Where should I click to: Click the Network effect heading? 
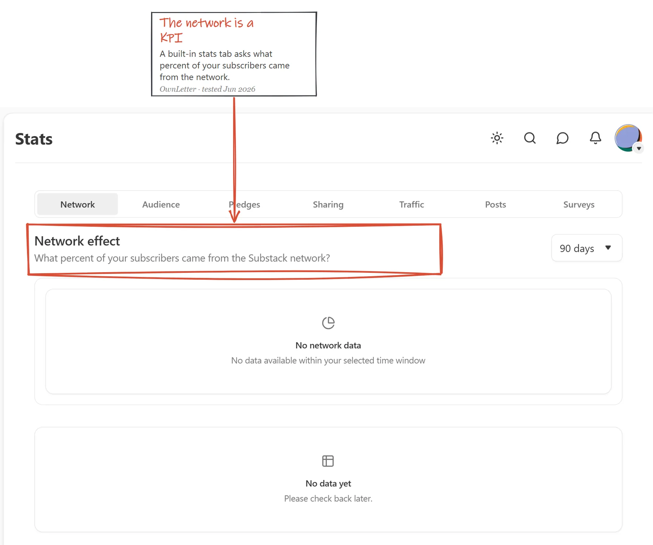click(77, 241)
